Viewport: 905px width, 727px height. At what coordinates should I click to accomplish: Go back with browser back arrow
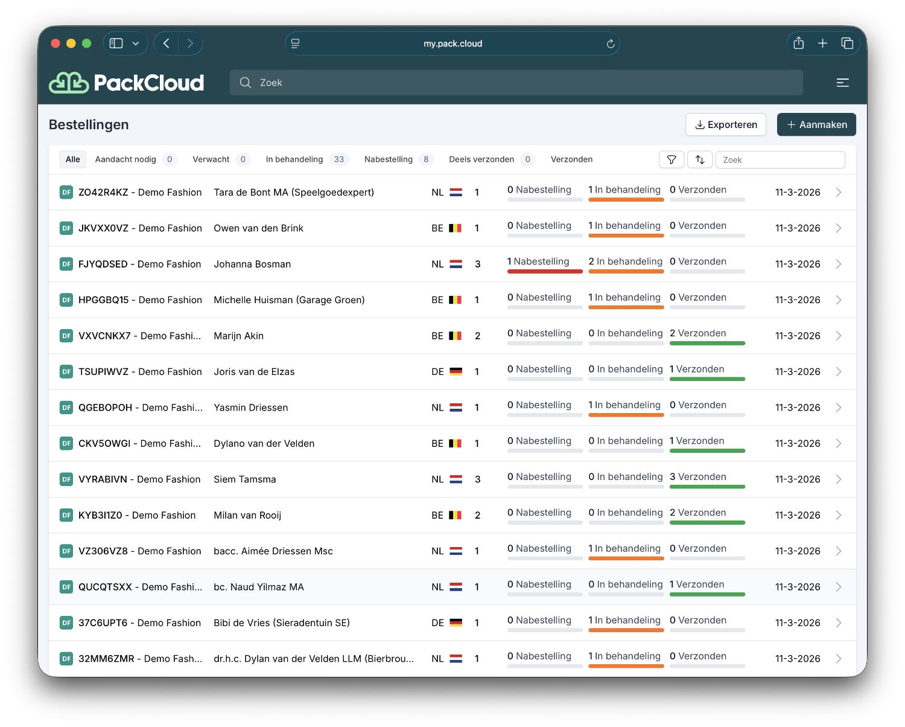[x=167, y=43]
